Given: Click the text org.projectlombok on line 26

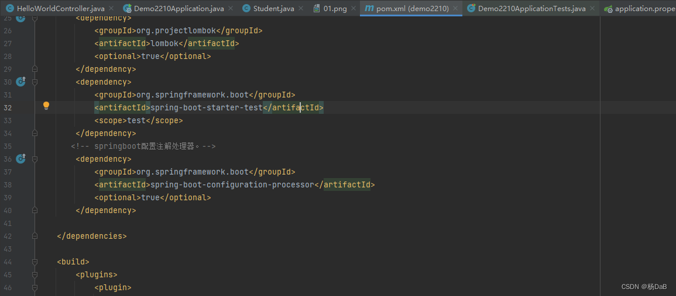Looking at the screenshot, I should [176, 30].
